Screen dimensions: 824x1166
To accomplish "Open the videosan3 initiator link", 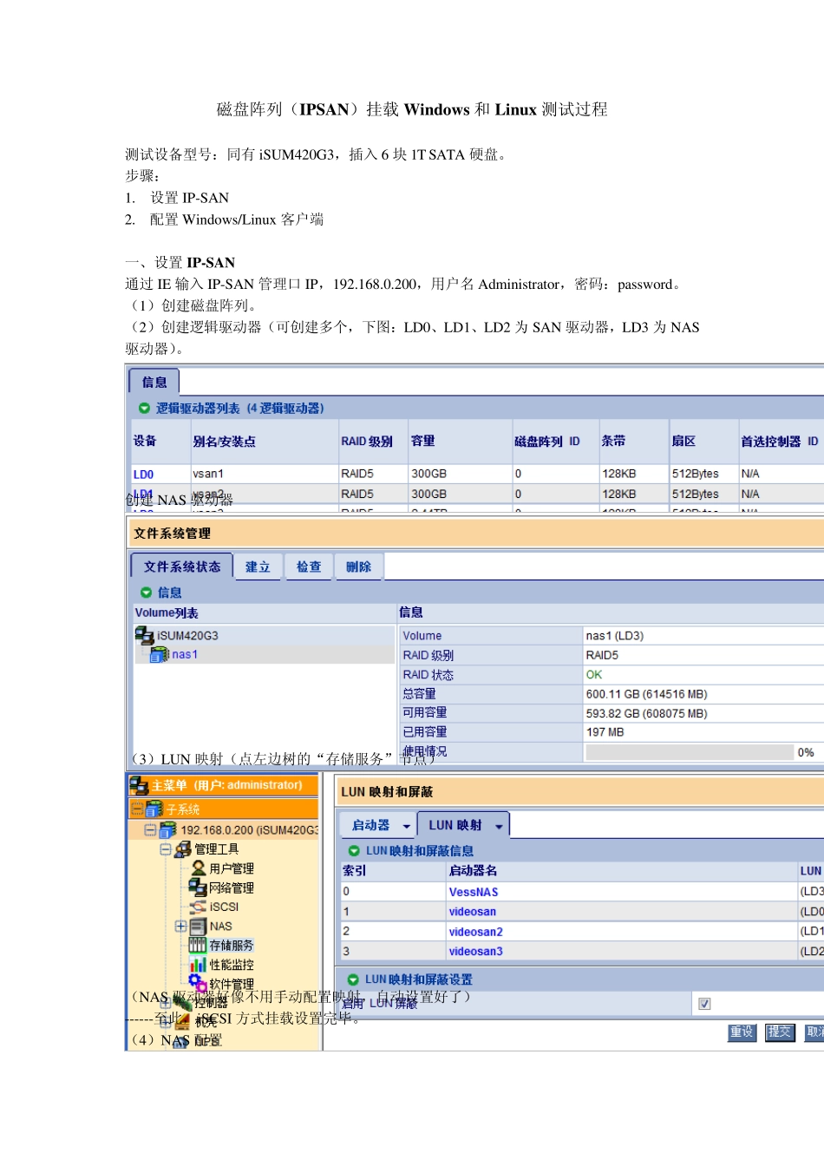I will 476,952.
